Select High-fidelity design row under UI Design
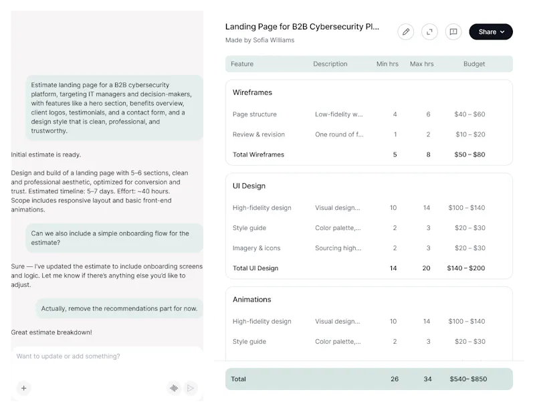 coord(369,208)
